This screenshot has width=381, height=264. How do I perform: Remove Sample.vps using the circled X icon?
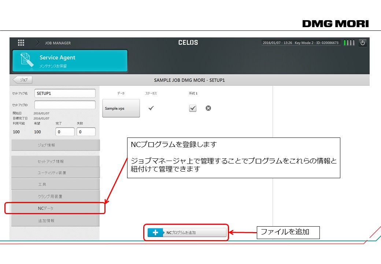pyautogui.click(x=208, y=108)
